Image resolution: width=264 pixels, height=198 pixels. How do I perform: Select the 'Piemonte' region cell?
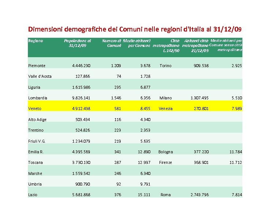coord(37,66)
